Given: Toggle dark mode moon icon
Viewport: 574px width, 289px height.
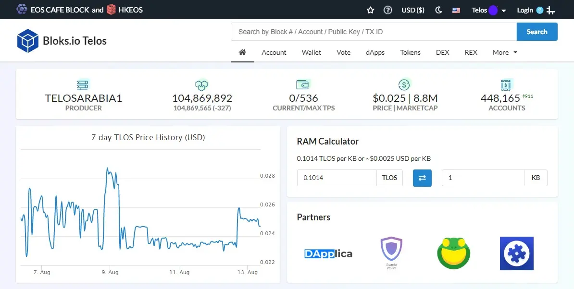Looking at the screenshot, I should 438,10.
